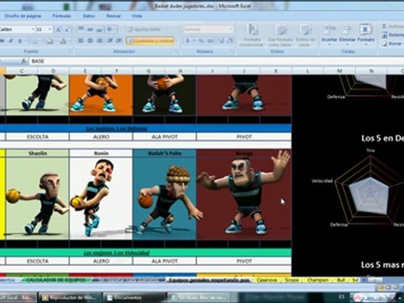Open Alineación dialog launcher

pos(176,51)
